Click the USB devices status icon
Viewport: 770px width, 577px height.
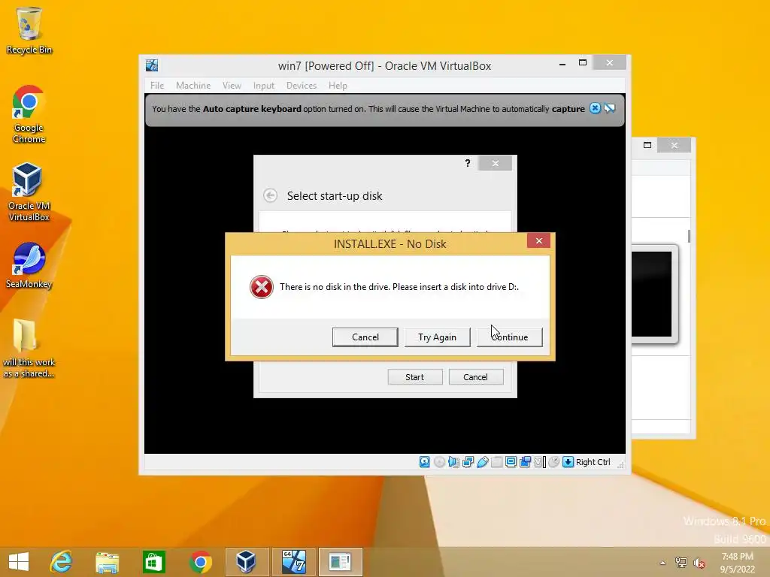482,462
